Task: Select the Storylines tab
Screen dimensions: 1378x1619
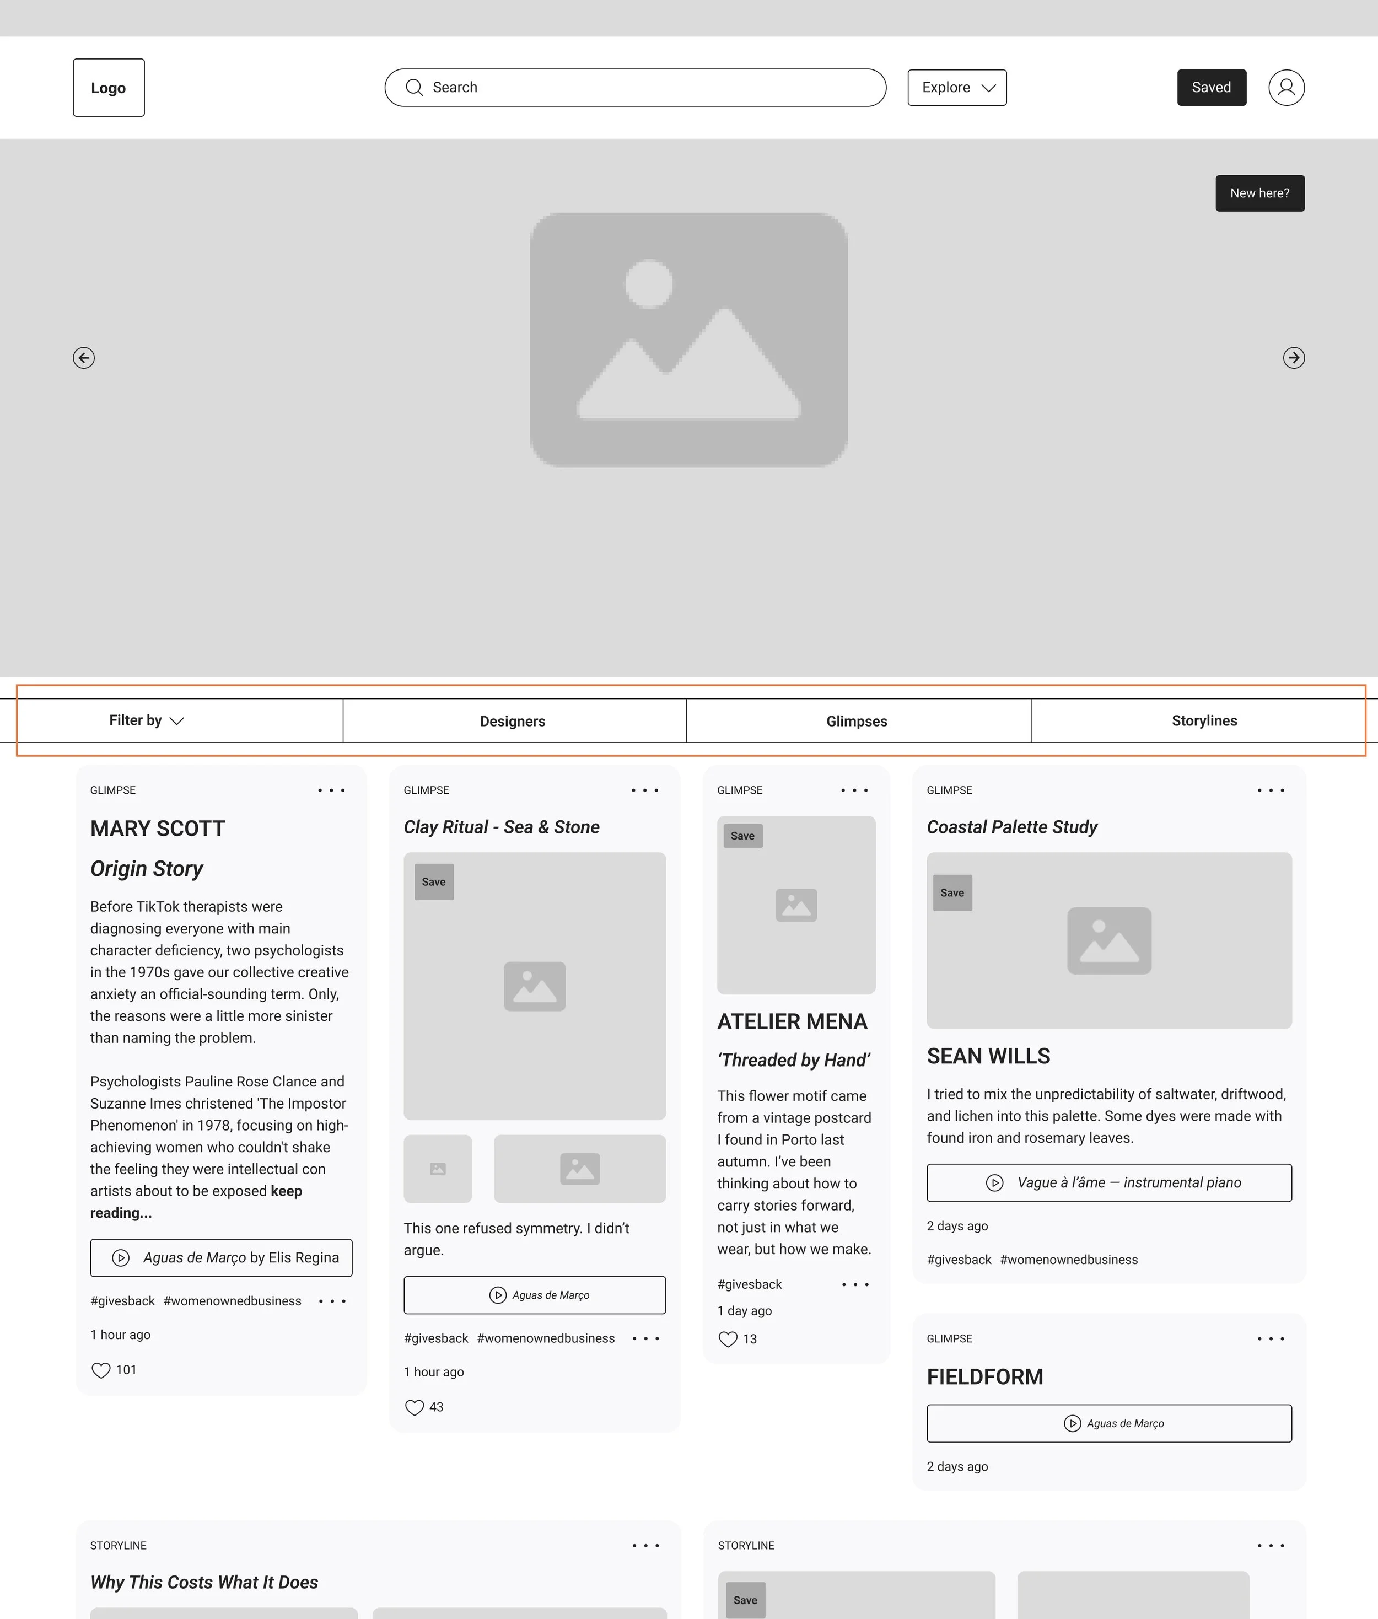Action: (1204, 721)
